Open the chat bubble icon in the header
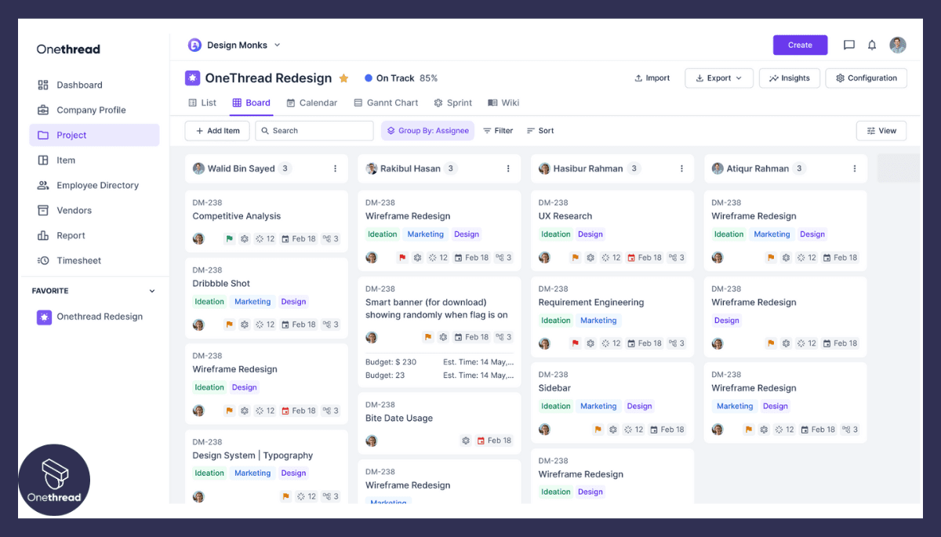Screen dimensions: 941x537 pos(849,45)
